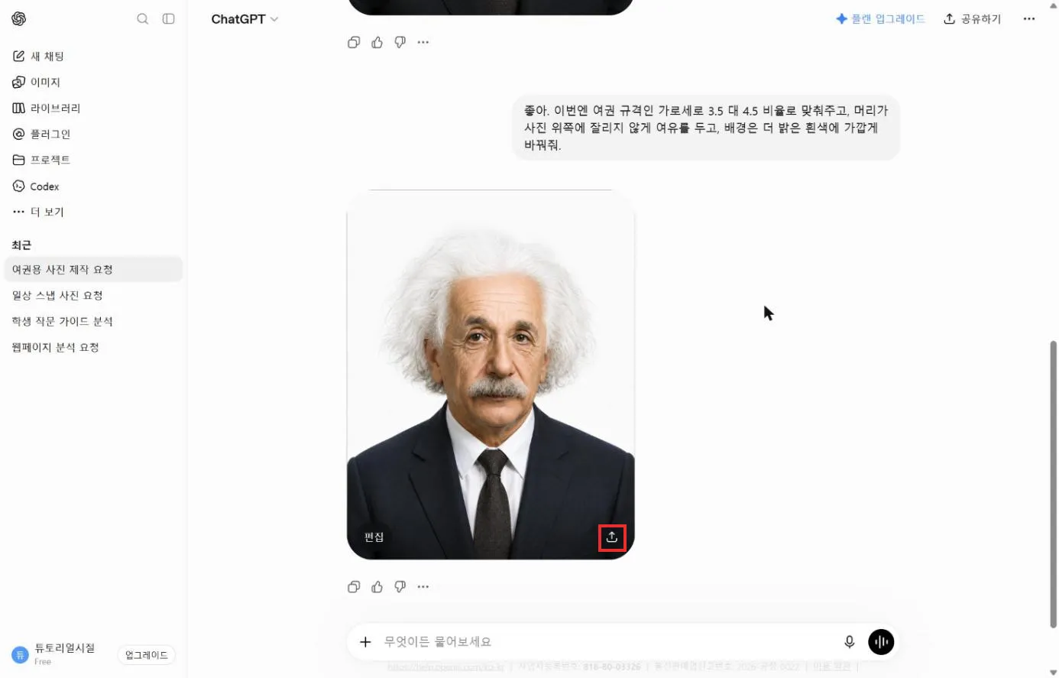The image size is (1059, 678).
Task: Copy the previous response above the message
Action: click(x=354, y=43)
